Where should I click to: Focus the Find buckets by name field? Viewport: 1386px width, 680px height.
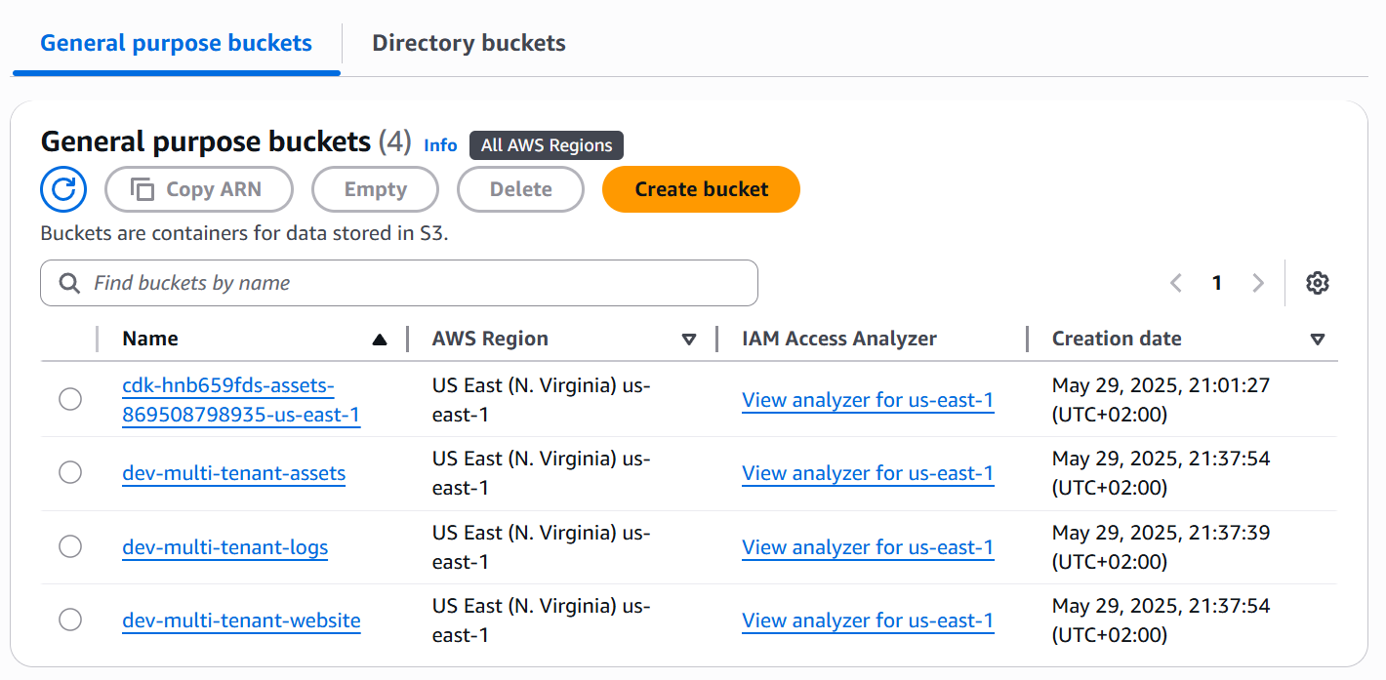[399, 283]
